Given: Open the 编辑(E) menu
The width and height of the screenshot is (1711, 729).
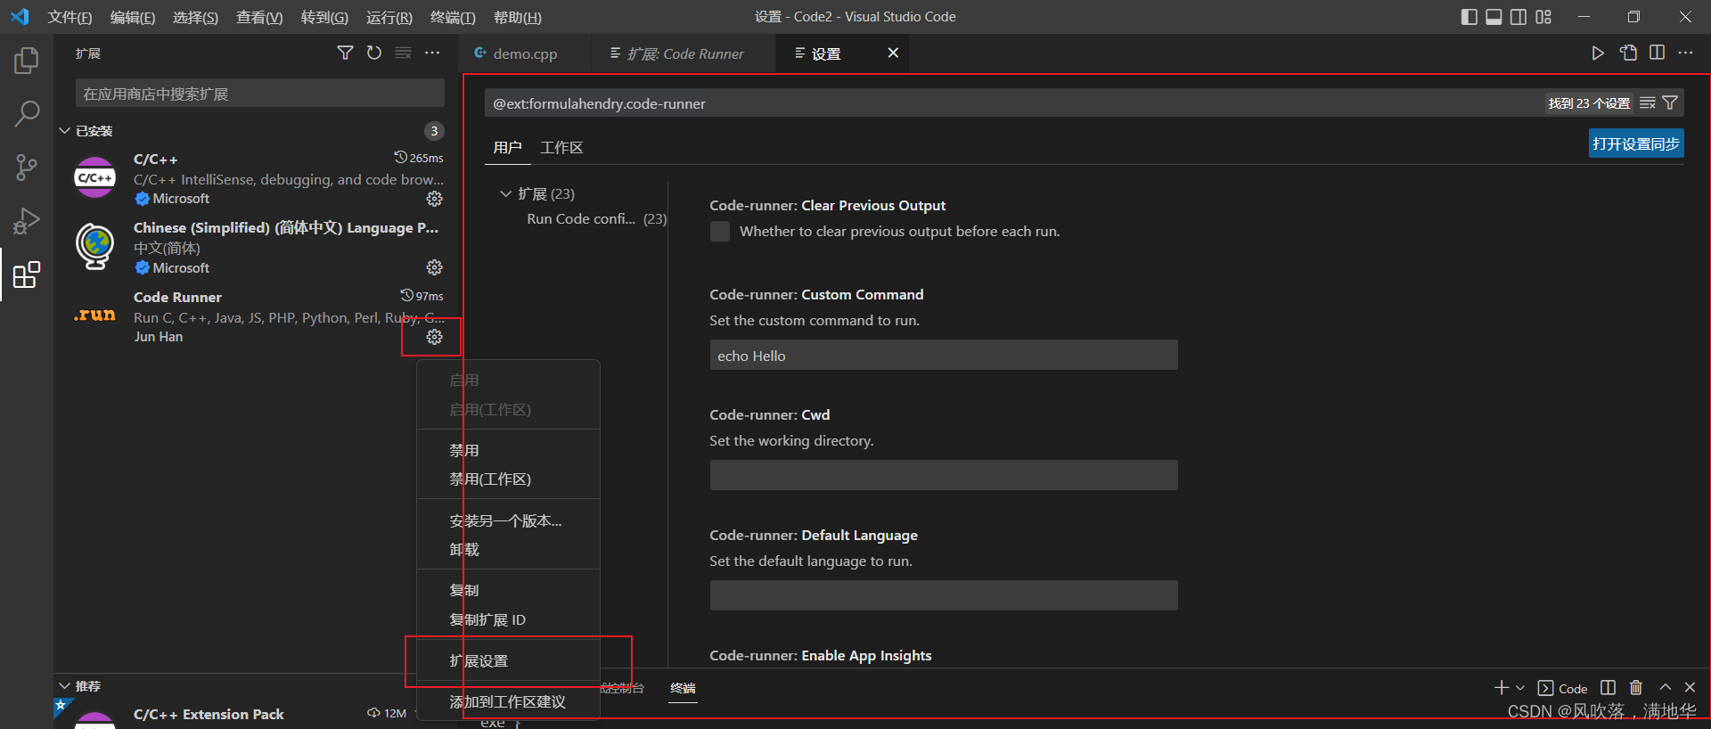Looking at the screenshot, I should coord(133,17).
